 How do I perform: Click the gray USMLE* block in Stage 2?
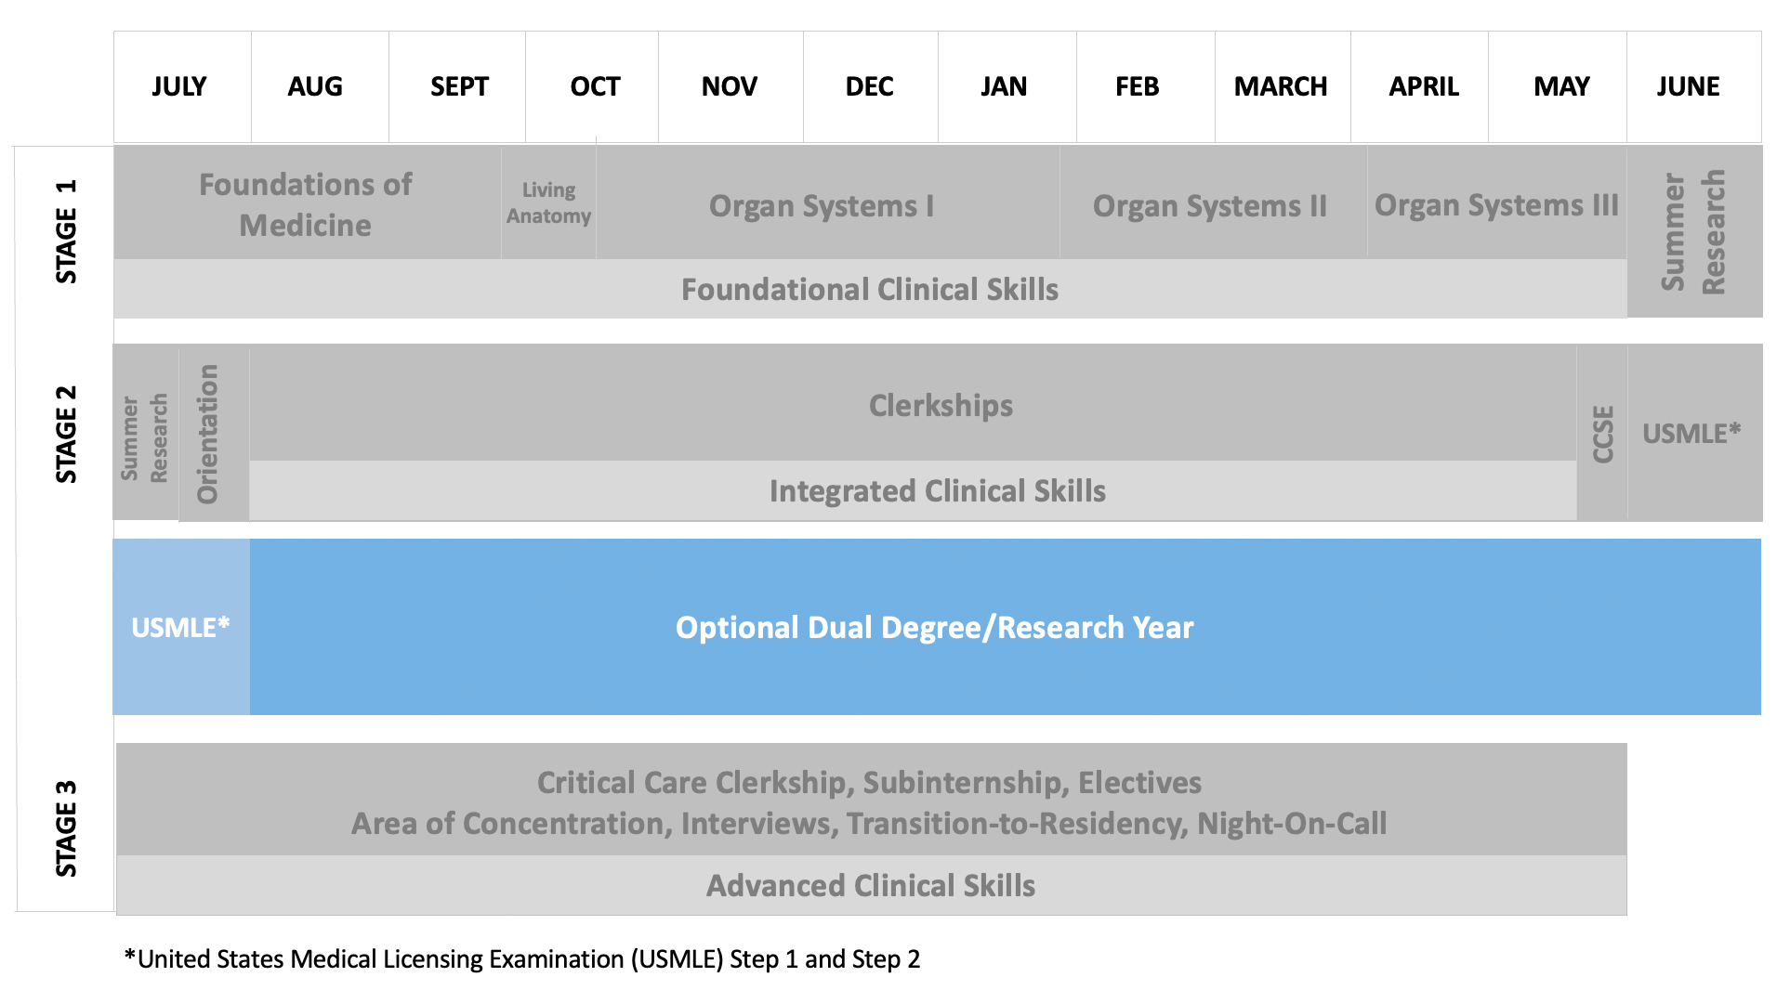1691,433
